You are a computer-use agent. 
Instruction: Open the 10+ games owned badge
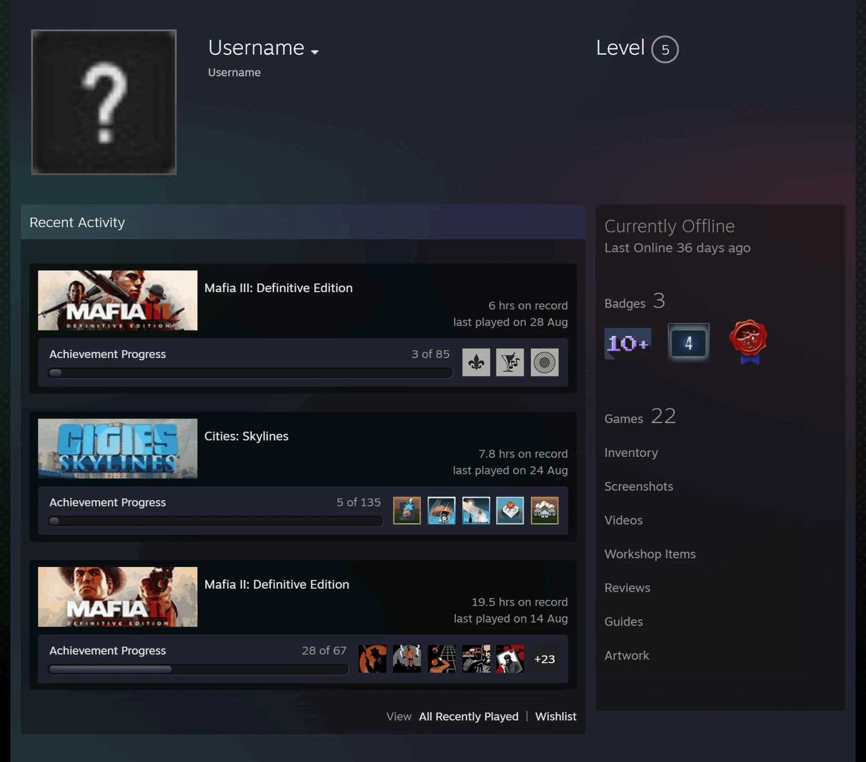click(x=627, y=343)
